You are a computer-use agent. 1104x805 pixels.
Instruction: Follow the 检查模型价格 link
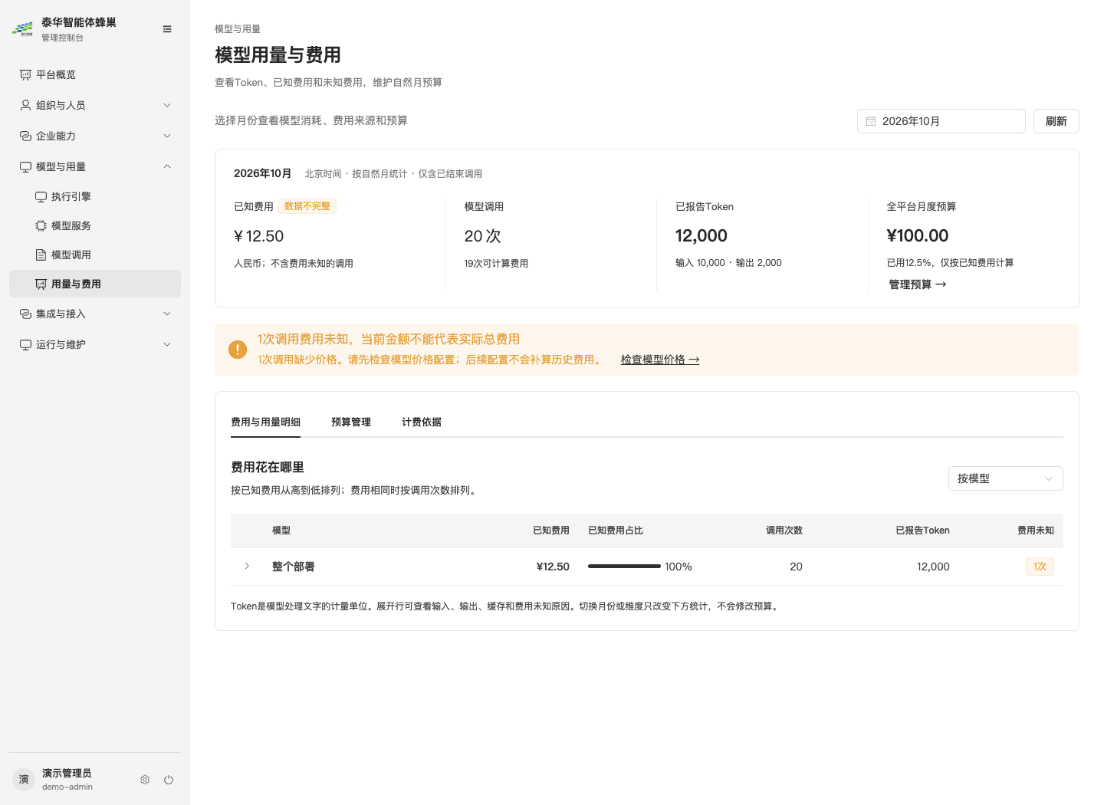click(x=660, y=360)
